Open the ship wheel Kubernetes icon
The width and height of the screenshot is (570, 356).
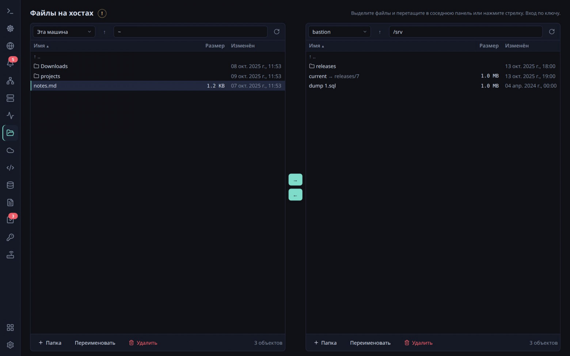click(x=10, y=28)
